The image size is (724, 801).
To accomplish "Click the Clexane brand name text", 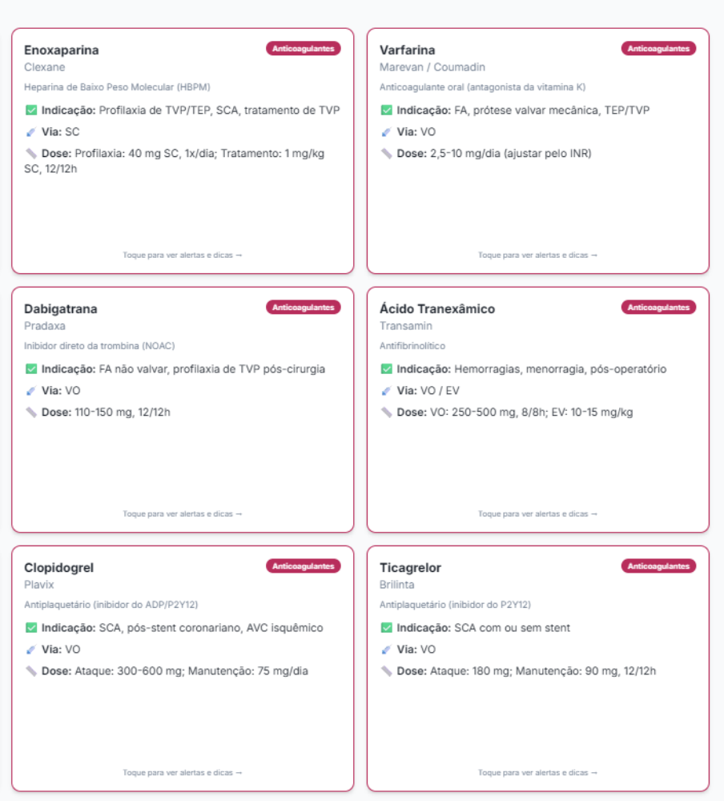I will click(45, 67).
